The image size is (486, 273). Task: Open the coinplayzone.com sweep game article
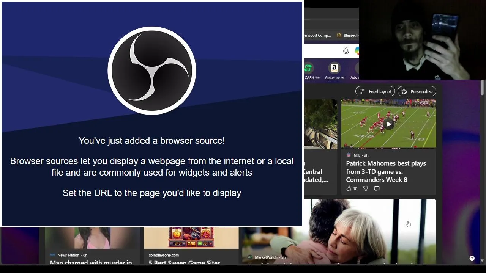[191, 246]
